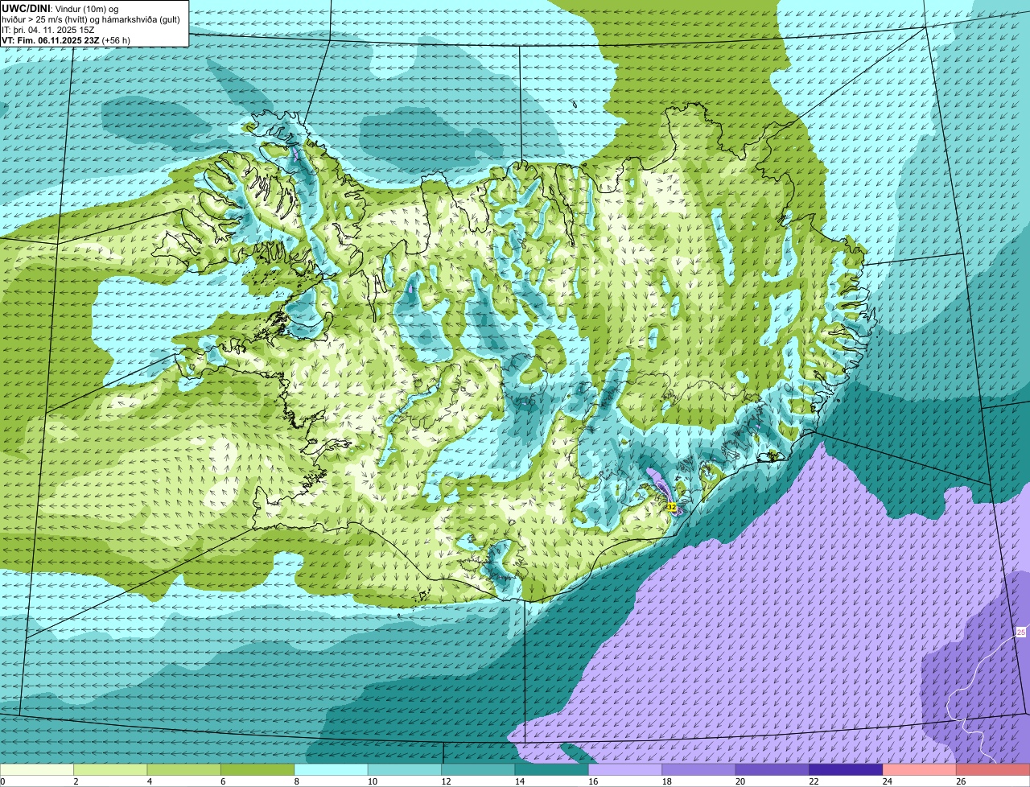Screen dimensions: 1030x787
Task: Click the 6–8 m/s olive green legend swatch
Action: point(257,769)
